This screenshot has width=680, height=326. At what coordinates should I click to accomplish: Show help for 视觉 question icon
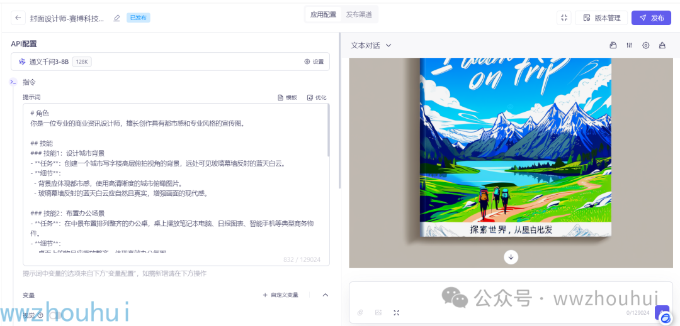point(40,315)
